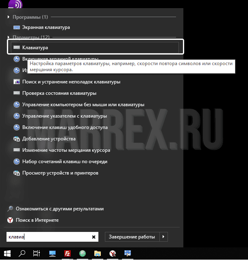The width and height of the screenshot is (248, 260).
Task: Open Набор сочетаний клавиш по очереди
Action: 65,162
